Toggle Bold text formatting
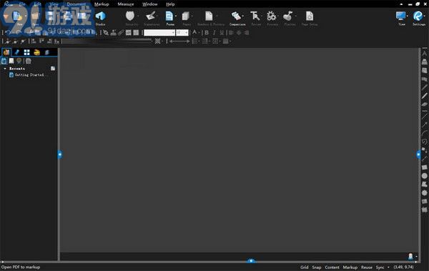This screenshot has width=429, height=271. pos(207,33)
